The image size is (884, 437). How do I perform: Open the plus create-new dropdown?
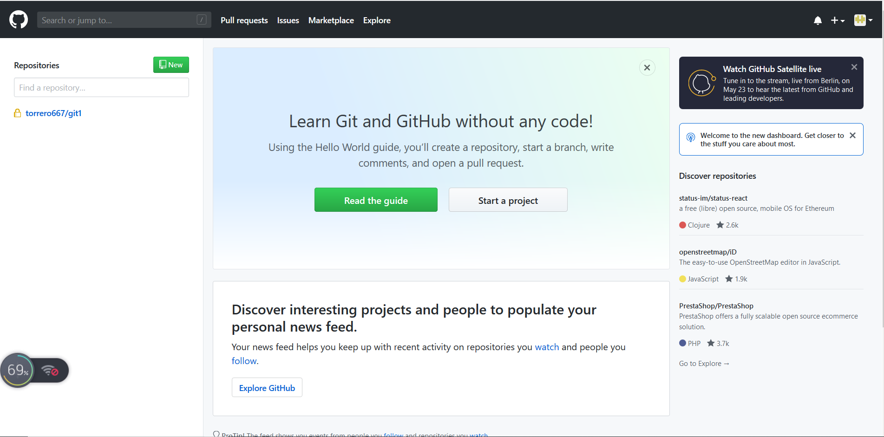838,20
